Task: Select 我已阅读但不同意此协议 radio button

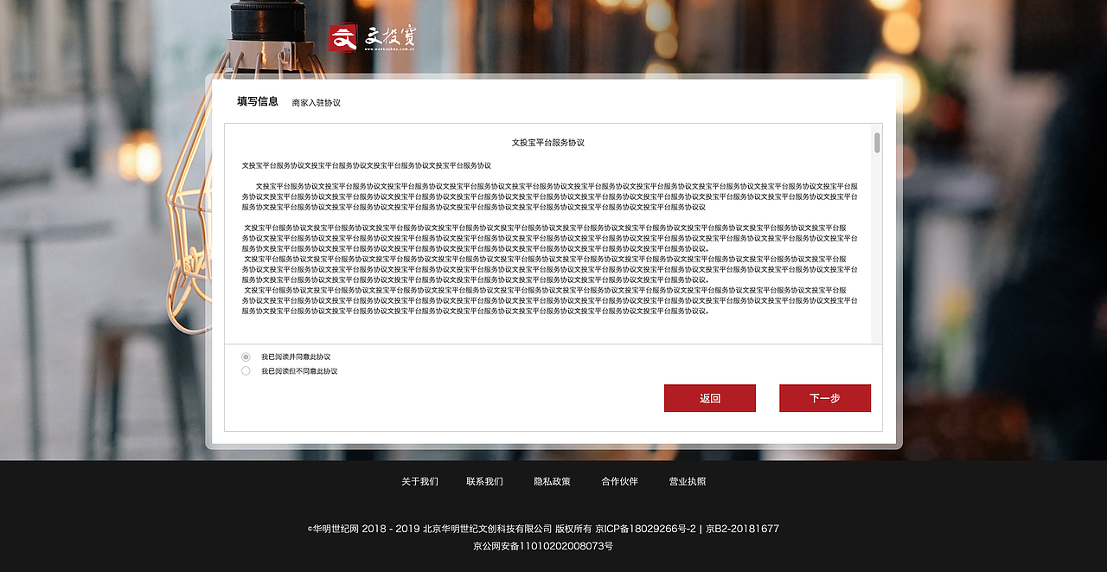Action: (x=246, y=370)
